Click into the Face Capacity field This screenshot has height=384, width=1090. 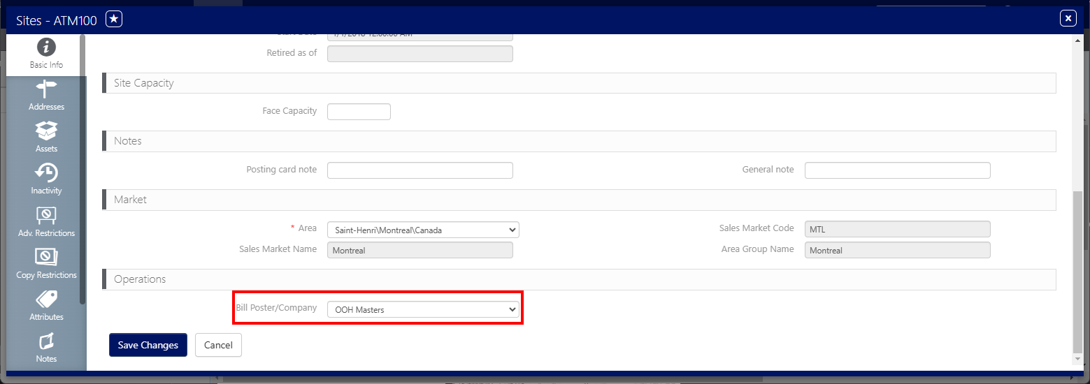tap(359, 112)
